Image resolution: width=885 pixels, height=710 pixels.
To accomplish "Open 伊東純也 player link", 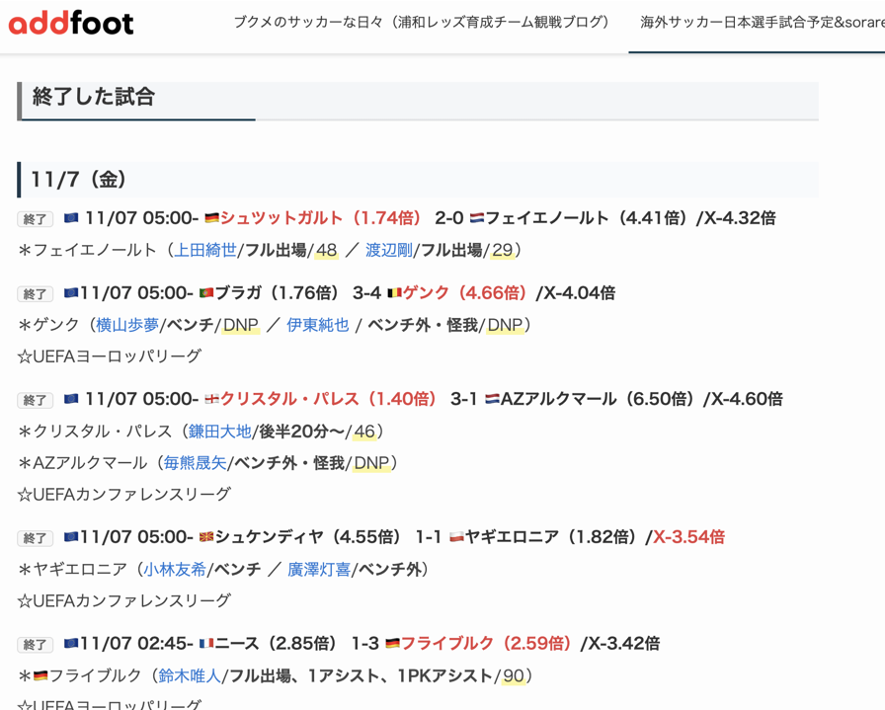I will point(317,325).
